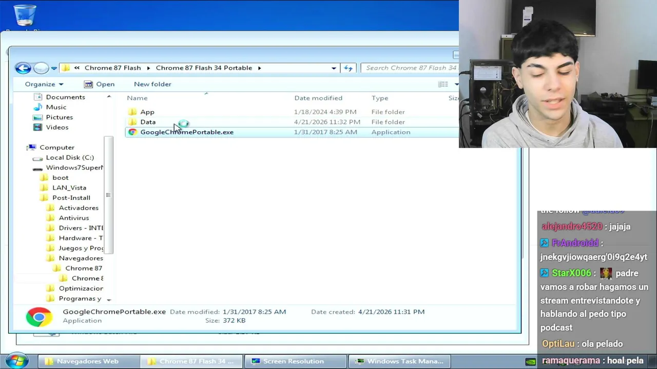Refresh the folder with the address-bar button
The height and width of the screenshot is (369, 657).
point(348,68)
